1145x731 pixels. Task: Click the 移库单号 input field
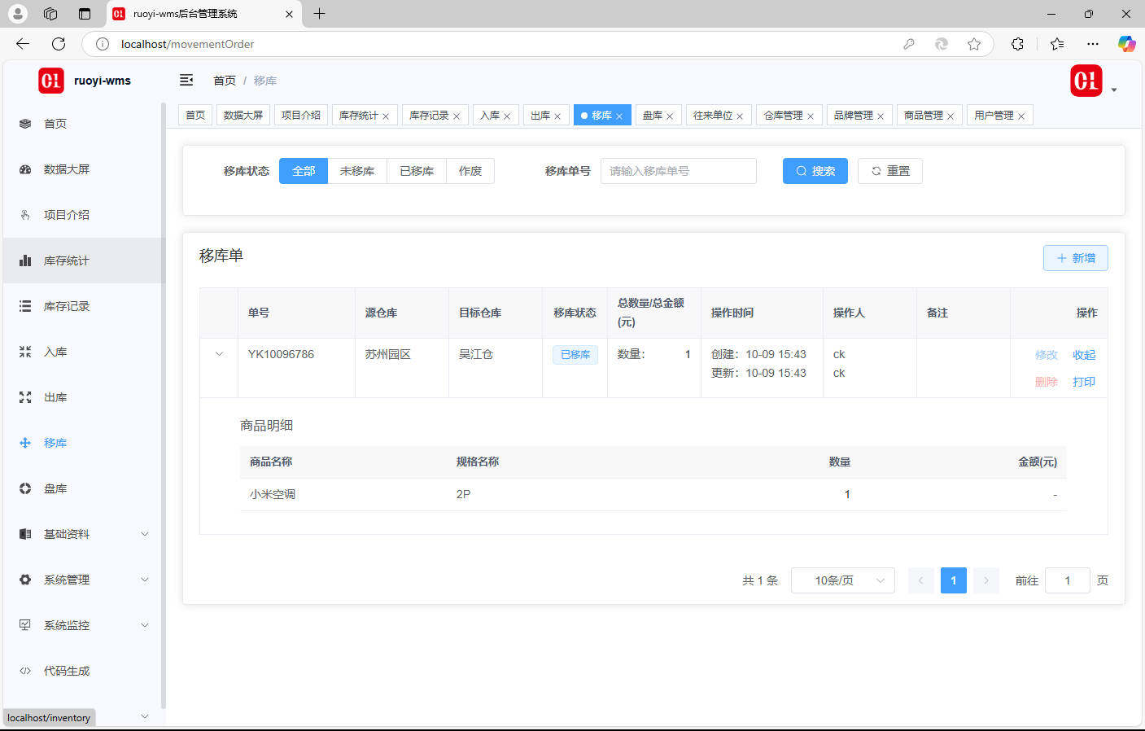(x=678, y=171)
